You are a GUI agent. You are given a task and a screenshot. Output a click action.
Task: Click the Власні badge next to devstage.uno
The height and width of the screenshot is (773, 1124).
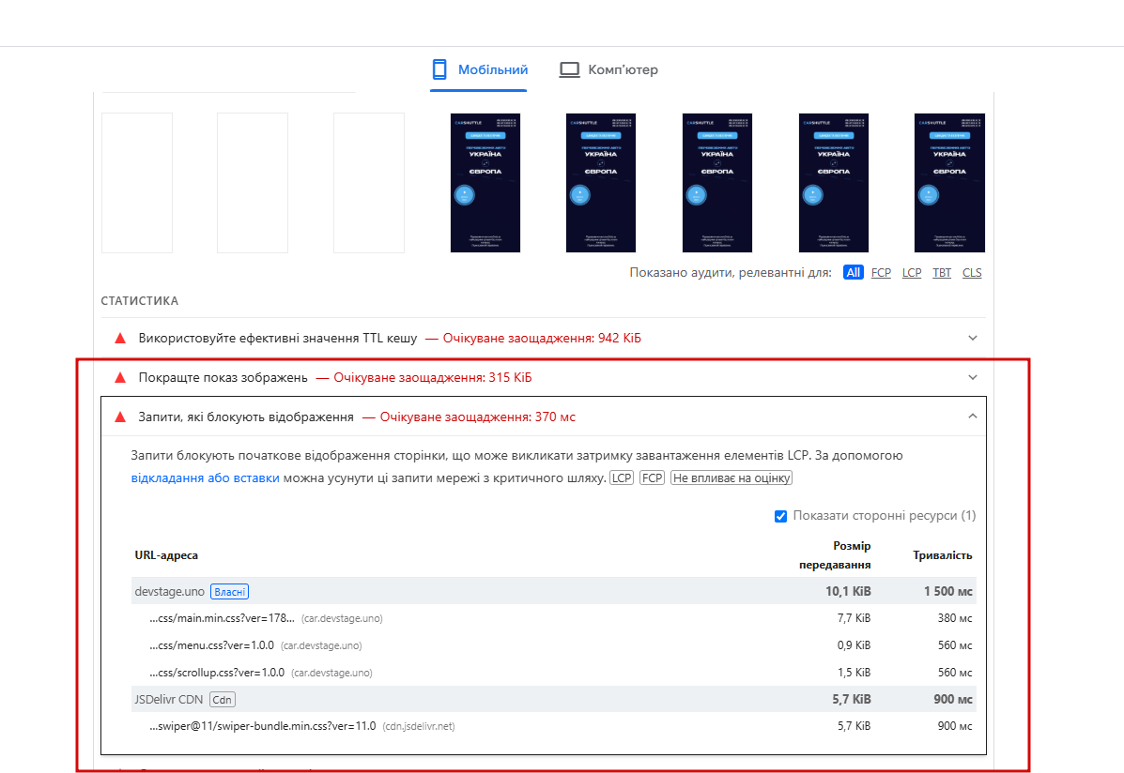229,592
